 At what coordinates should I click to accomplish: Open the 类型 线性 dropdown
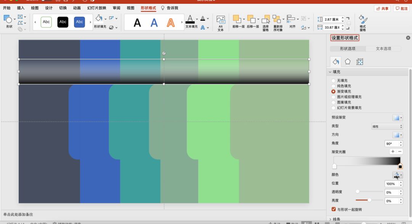(387, 126)
